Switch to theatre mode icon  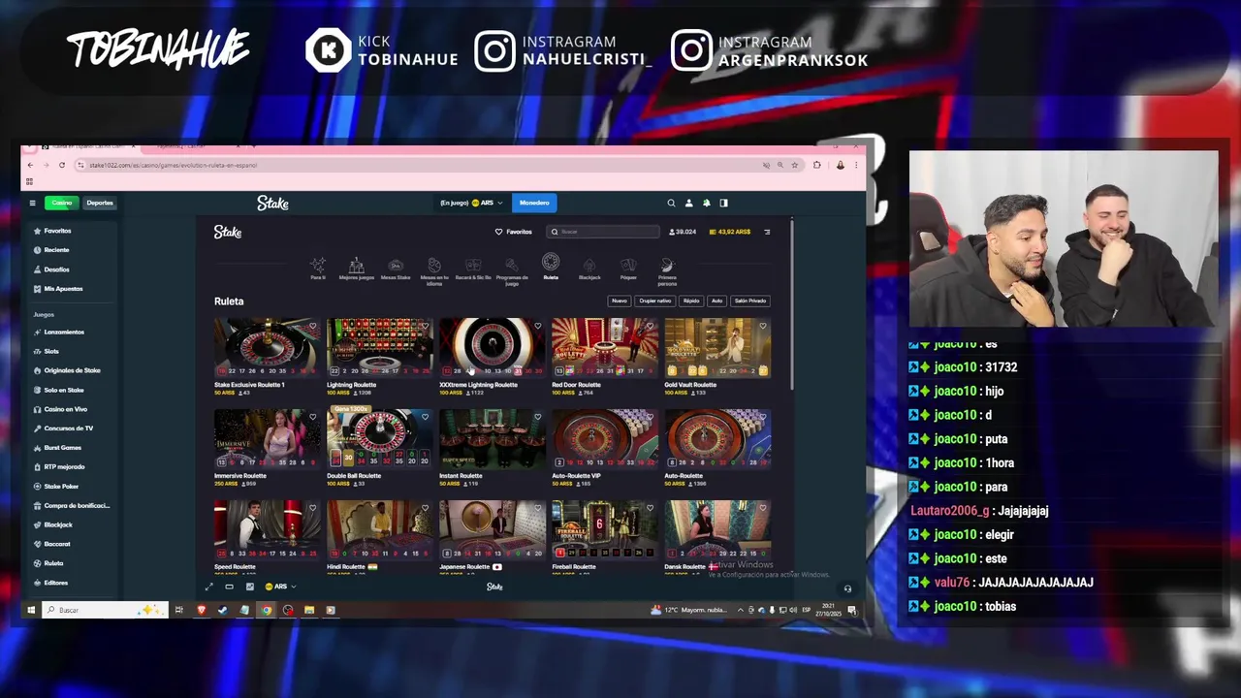pyautogui.click(x=229, y=587)
